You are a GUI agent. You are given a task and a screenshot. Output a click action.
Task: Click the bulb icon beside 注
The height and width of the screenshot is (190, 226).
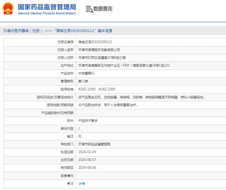point(68,183)
